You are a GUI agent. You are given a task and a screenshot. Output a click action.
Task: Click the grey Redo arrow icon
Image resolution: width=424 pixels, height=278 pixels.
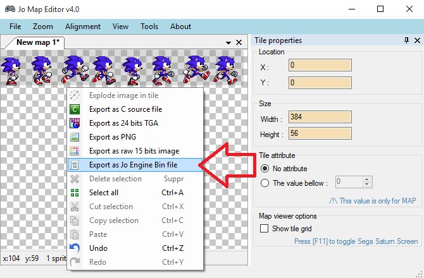pyautogui.click(x=75, y=262)
